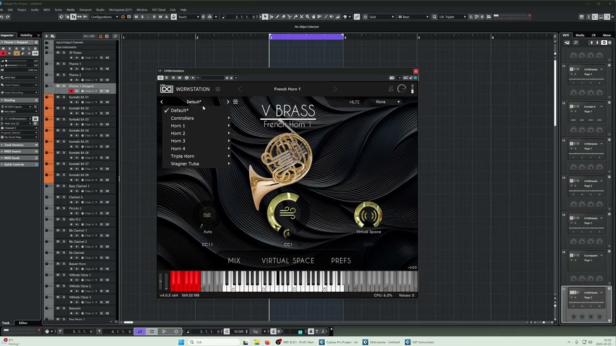Click the large gold airflow knob

pos(287,212)
